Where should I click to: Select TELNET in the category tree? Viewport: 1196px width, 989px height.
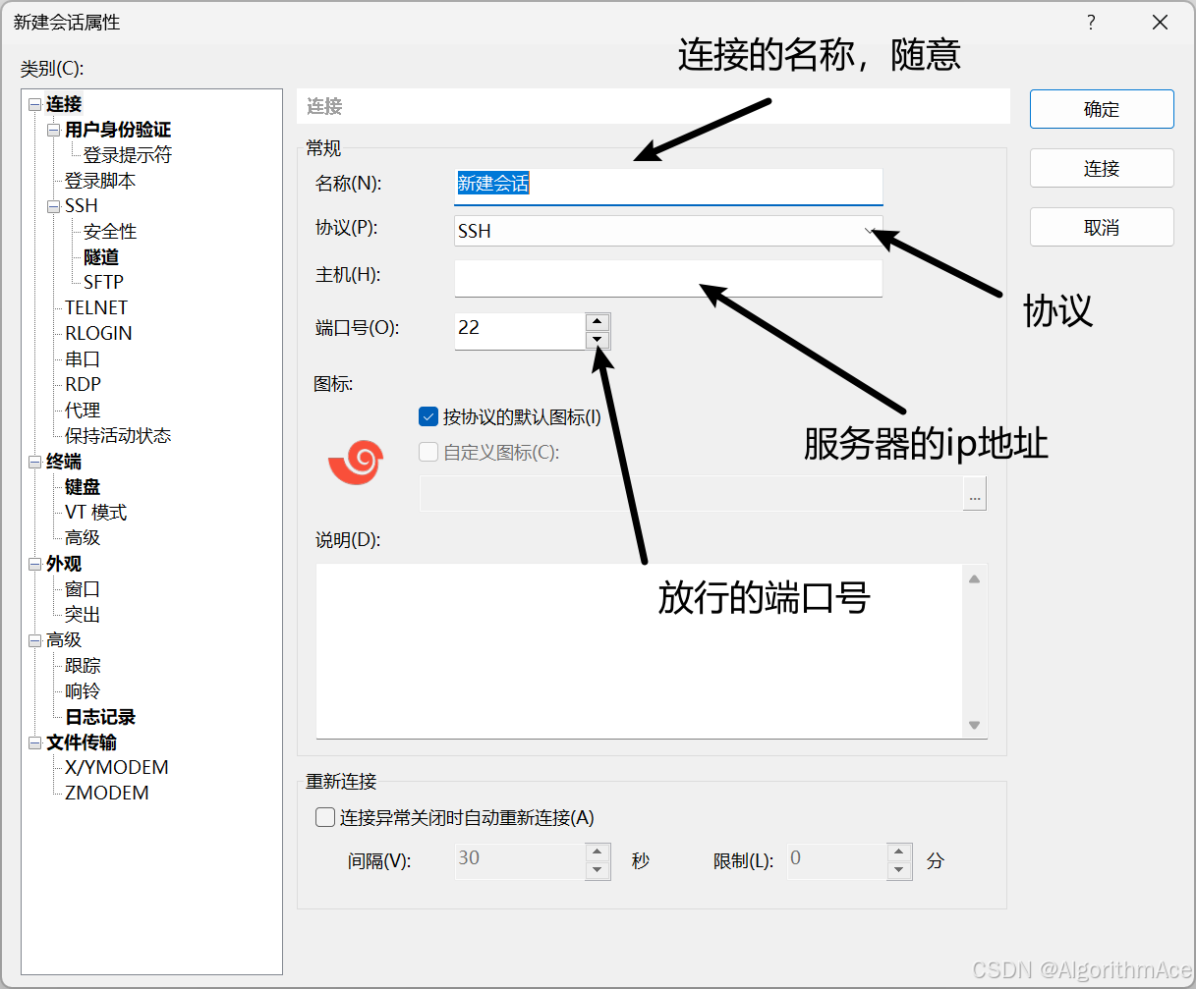point(96,307)
